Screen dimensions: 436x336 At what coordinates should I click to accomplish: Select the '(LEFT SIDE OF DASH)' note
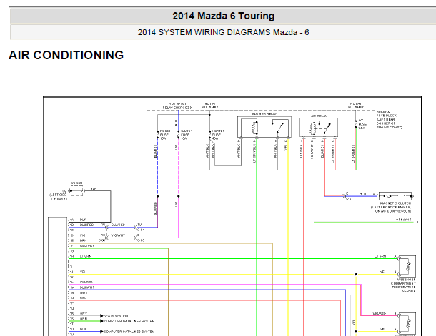point(58,197)
